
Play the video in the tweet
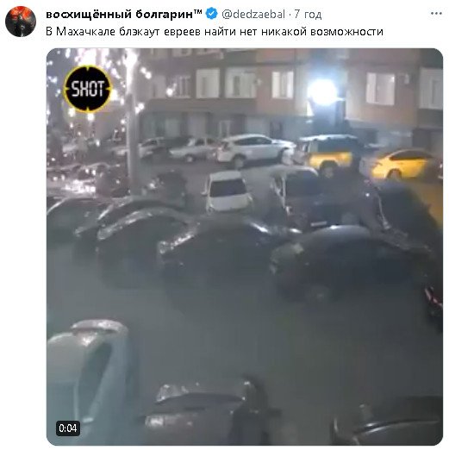click(245, 247)
